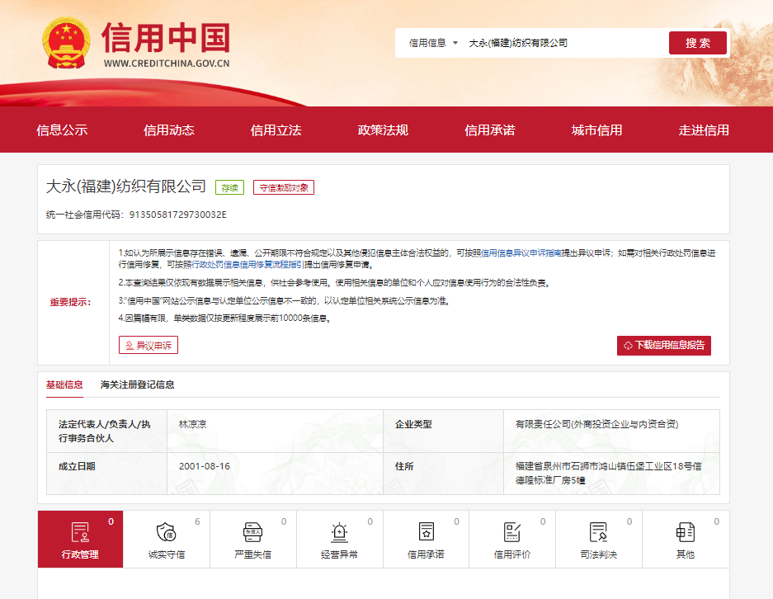Image resolution: width=773 pixels, height=599 pixels.
Task: Click the 下载信用信息报告 button
Action: [x=663, y=345]
